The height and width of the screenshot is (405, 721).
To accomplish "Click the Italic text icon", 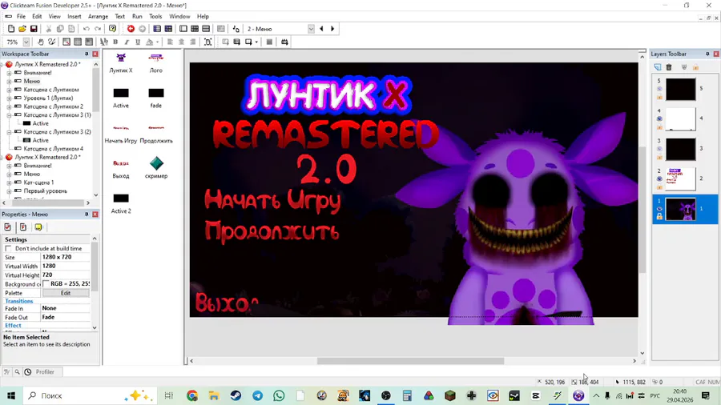I will [x=127, y=42].
